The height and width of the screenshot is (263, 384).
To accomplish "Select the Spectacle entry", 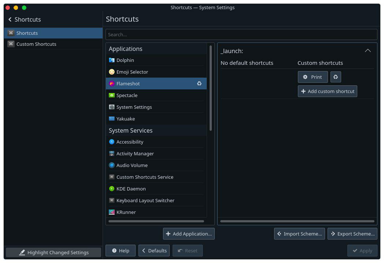I will coord(156,95).
